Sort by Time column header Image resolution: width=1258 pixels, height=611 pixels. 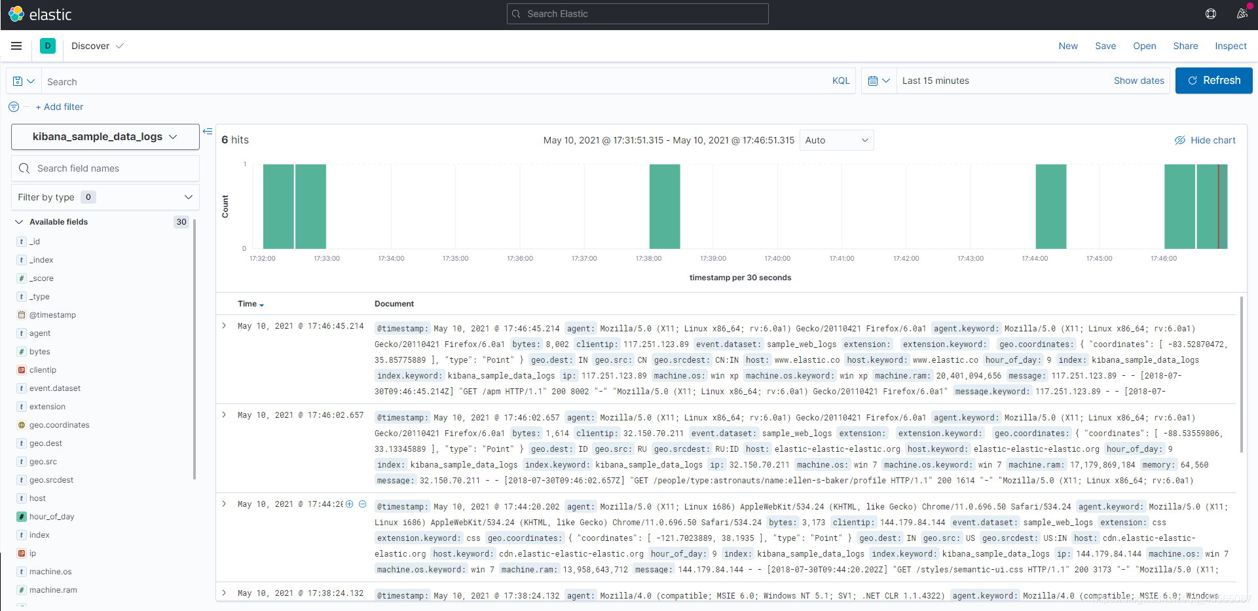click(x=251, y=304)
